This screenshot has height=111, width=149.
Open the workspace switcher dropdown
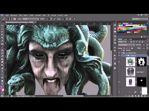[140, 19]
